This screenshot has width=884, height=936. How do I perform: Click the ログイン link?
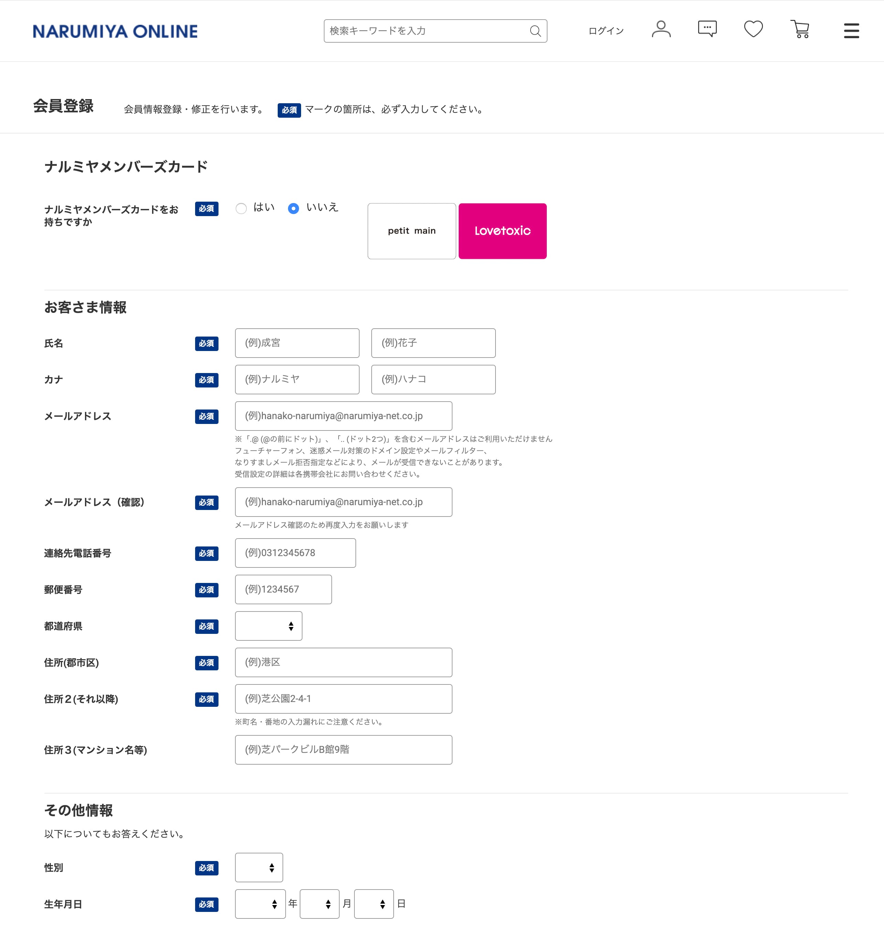click(x=606, y=31)
